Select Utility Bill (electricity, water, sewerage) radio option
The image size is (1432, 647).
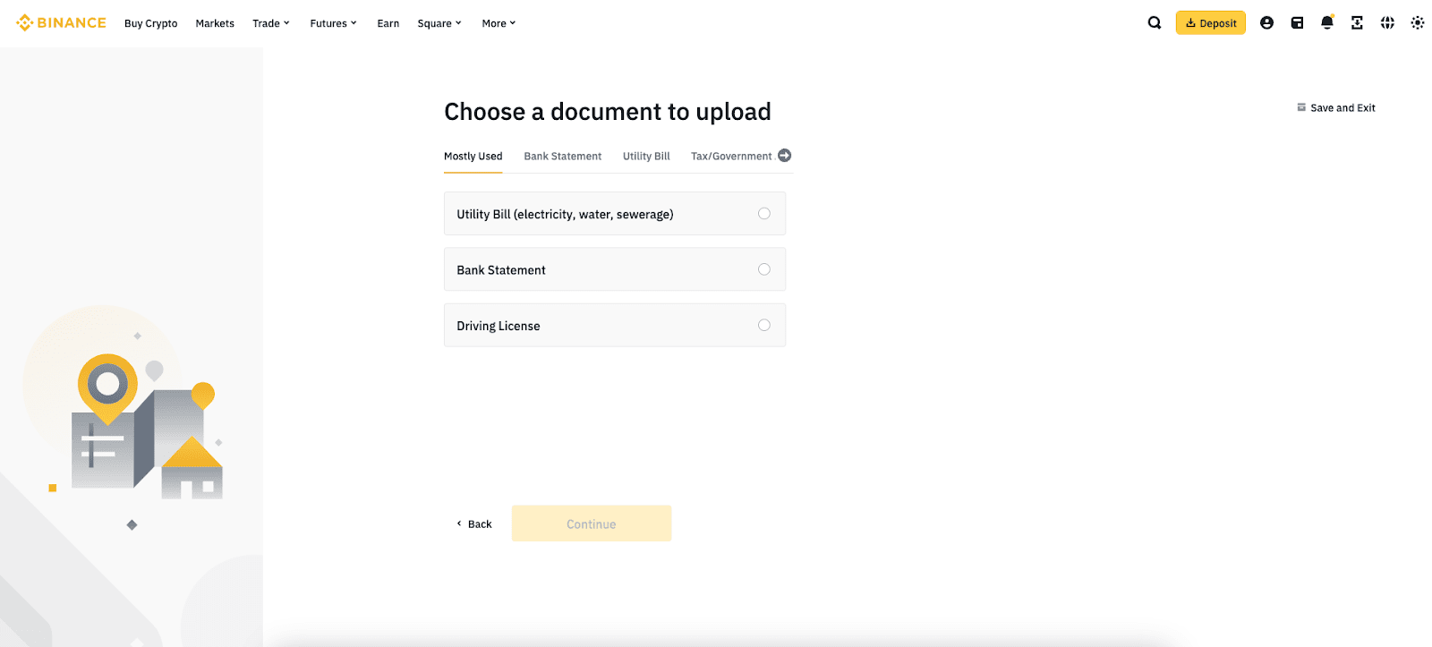point(615,214)
